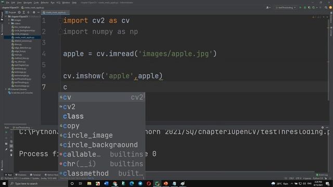This screenshot has width=333, height=187.
Task: Toggle the Favorites tool window stripe
Action: [x=2, y=165]
